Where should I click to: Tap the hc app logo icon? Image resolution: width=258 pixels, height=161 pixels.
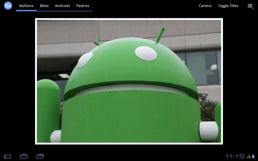(x=8, y=6)
